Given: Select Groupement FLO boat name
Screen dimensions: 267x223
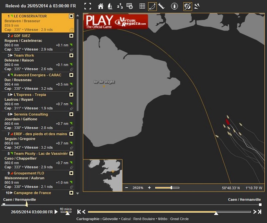Looking at the screenshot, I should click(29, 173).
